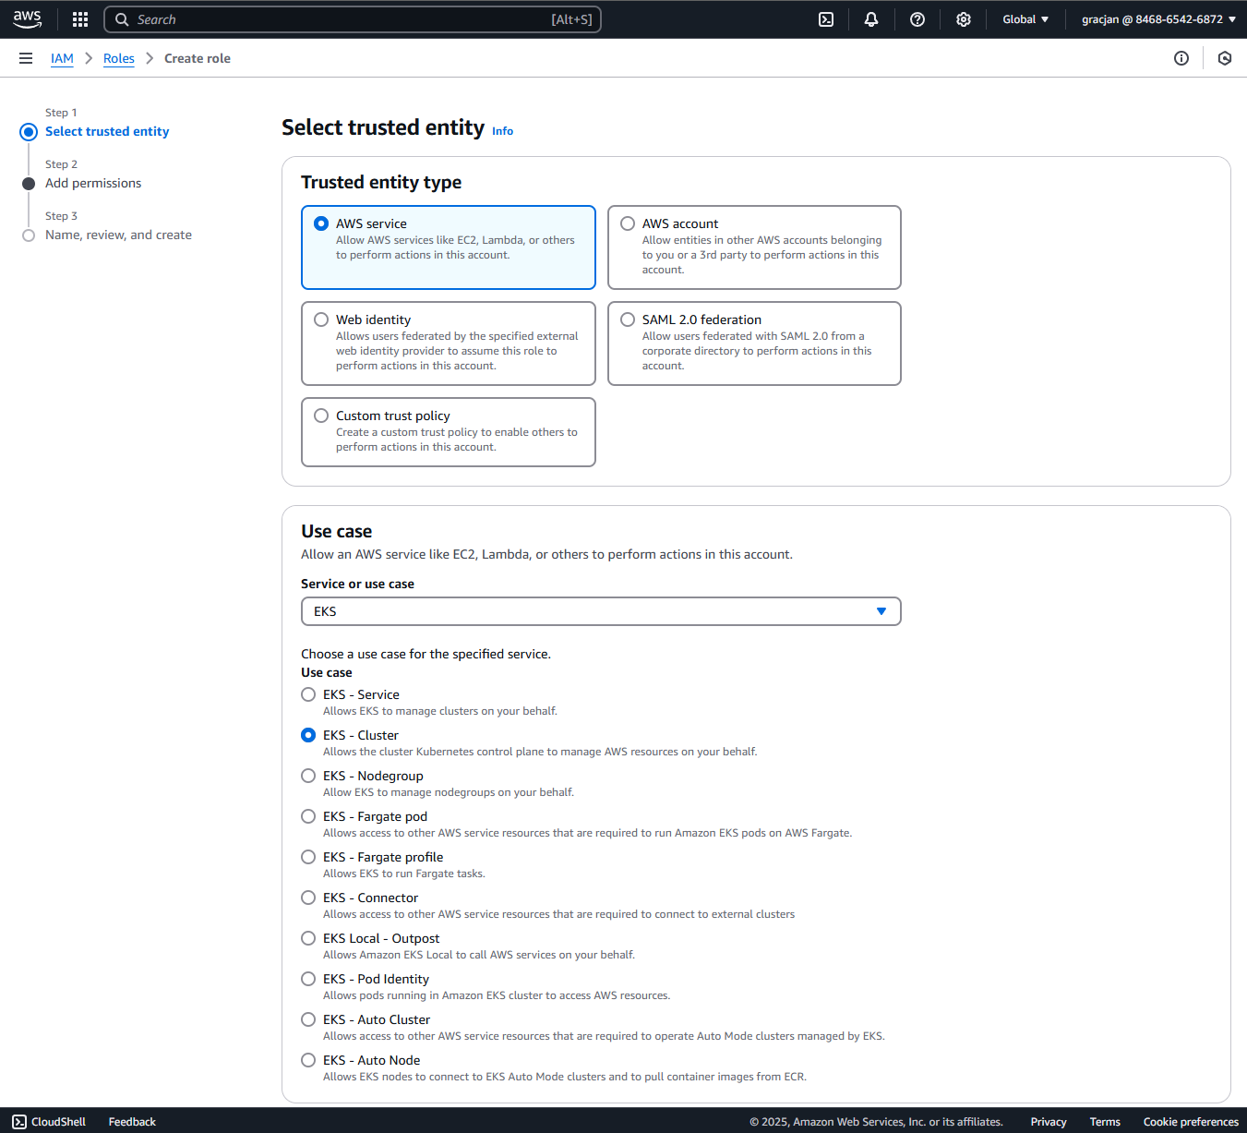
Task: Open Cookie preferences in the footer
Action: click(1191, 1122)
